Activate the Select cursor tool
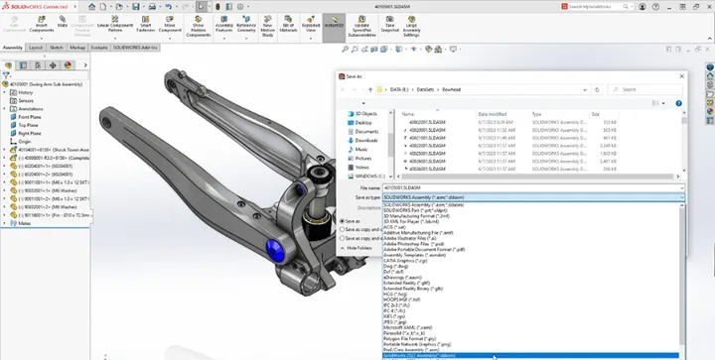 (x=201, y=7)
